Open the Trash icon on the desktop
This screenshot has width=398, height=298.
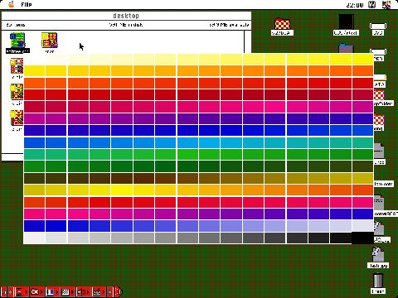click(x=378, y=281)
